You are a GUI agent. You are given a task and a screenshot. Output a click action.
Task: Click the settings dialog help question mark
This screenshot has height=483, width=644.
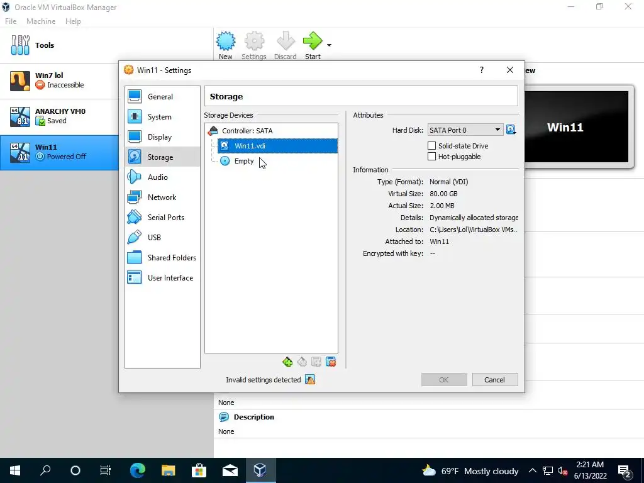[x=481, y=70]
